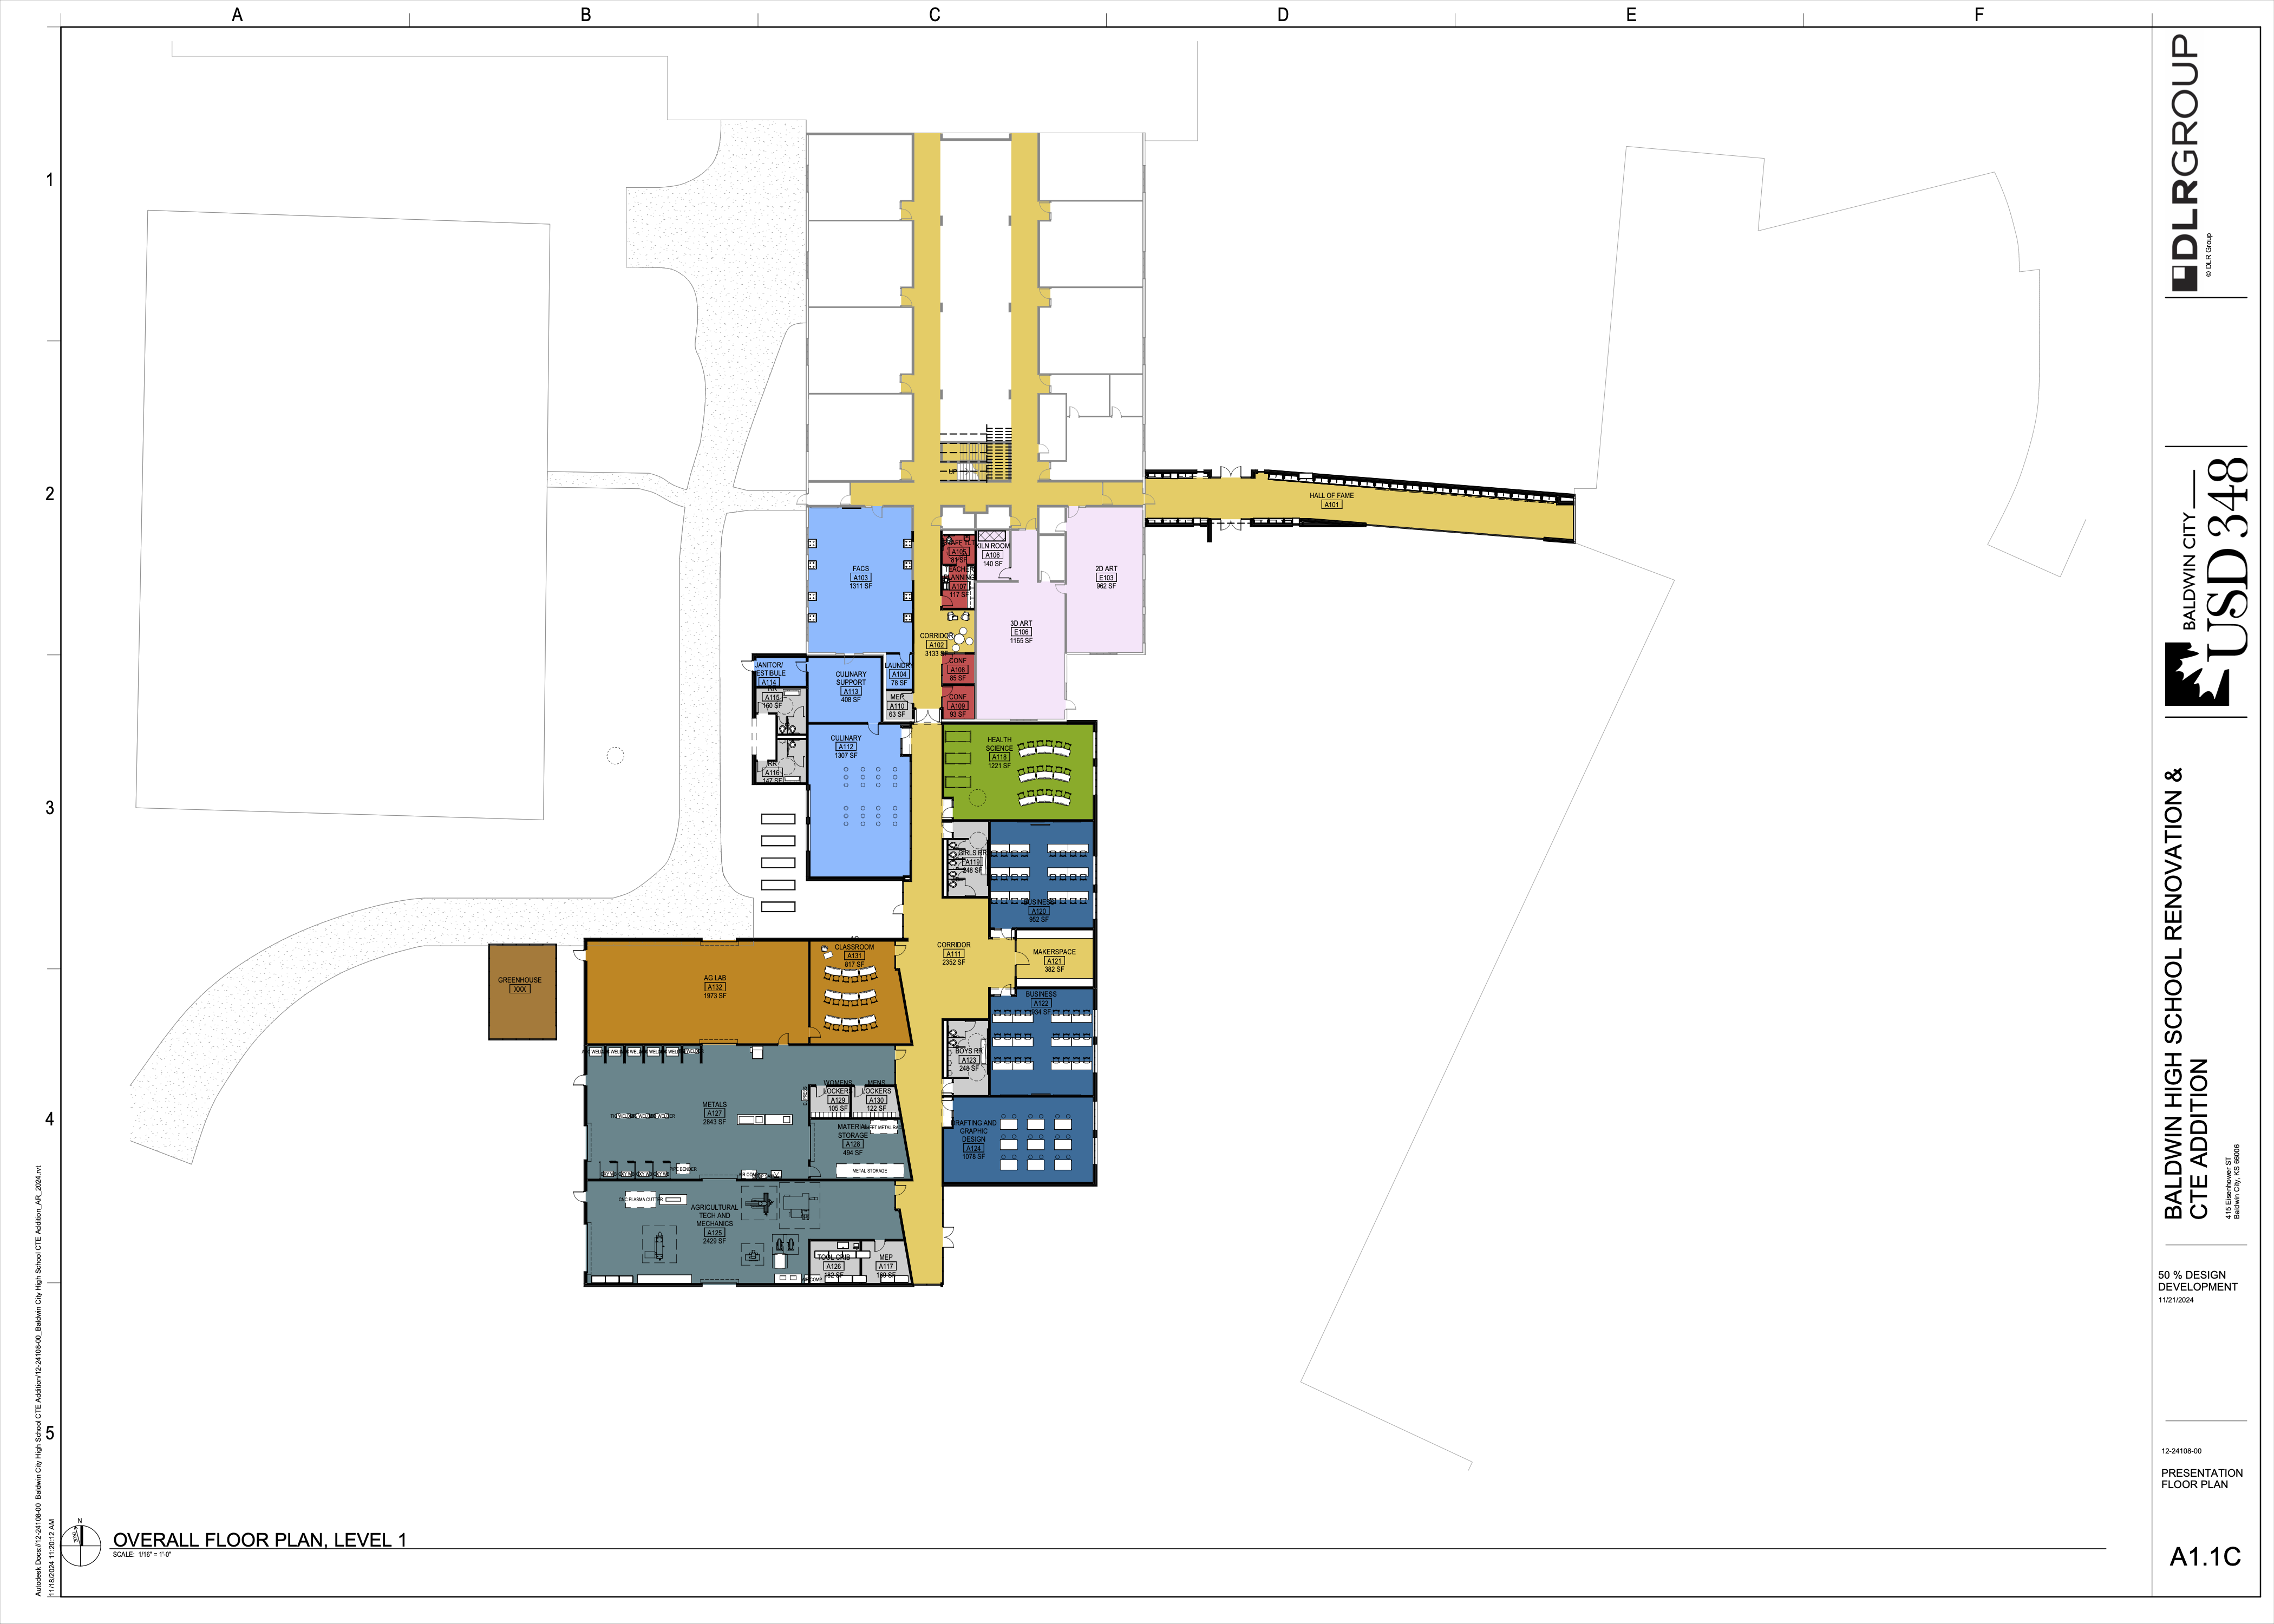Click the GREENHOUSE XXX label
Image resolution: width=2274 pixels, height=1624 pixels.
click(x=520, y=985)
